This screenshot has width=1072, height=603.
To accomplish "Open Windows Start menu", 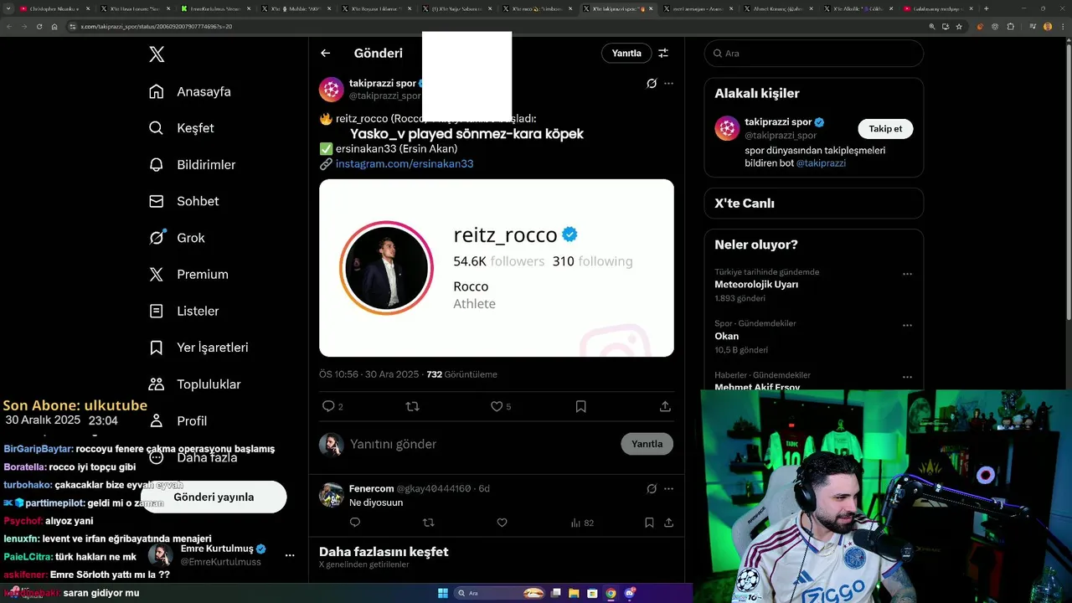I will pyautogui.click(x=443, y=593).
